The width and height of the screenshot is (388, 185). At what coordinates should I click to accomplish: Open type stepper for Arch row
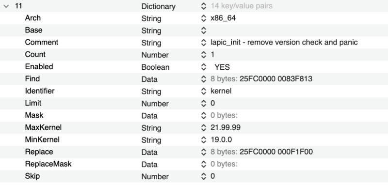point(203,18)
